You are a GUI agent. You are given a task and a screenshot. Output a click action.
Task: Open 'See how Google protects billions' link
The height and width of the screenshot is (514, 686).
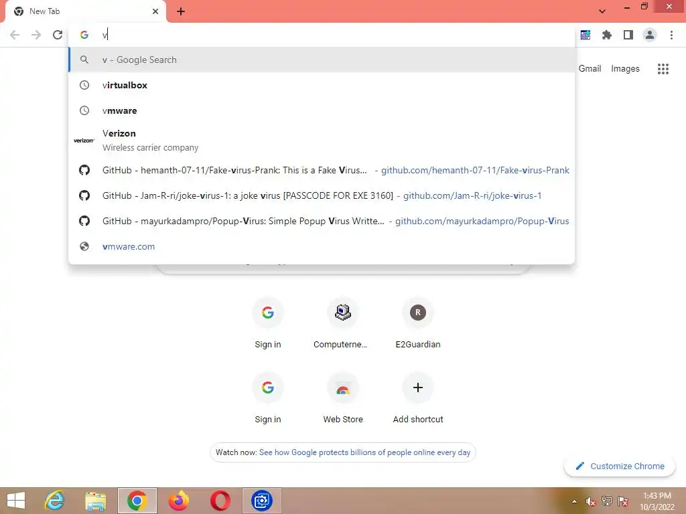point(365,452)
